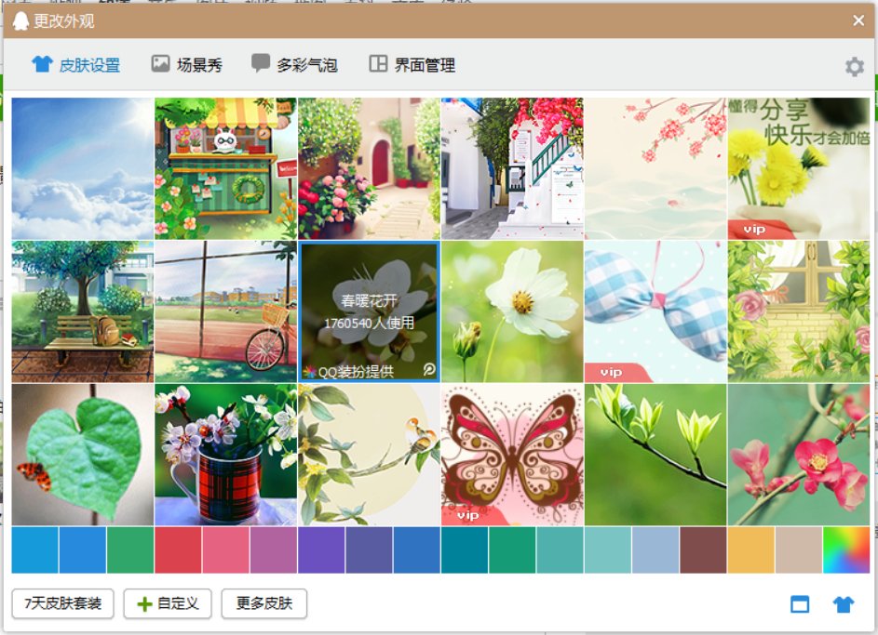The height and width of the screenshot is (635, 878).
Task: Switch to the 界面管理 tab
Action: (412, 64)
